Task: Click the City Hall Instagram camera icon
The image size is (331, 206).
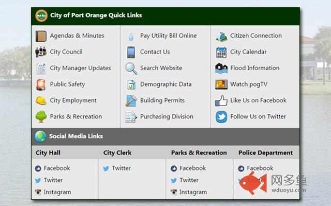Action: (x=38, y=192)
